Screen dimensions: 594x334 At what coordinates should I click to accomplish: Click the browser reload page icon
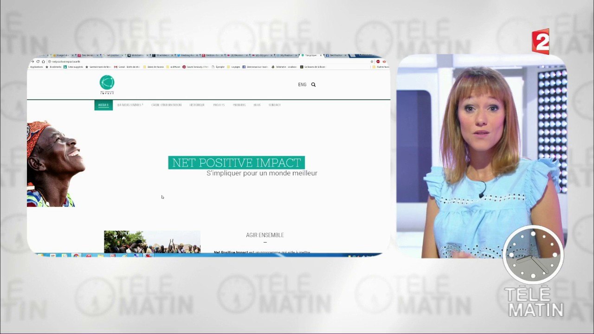(38, 61)
